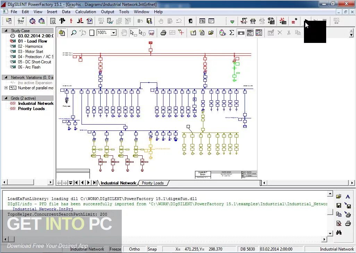Select the magnifier zoom-in tool

pyautogui.click(x=74, y=33)
